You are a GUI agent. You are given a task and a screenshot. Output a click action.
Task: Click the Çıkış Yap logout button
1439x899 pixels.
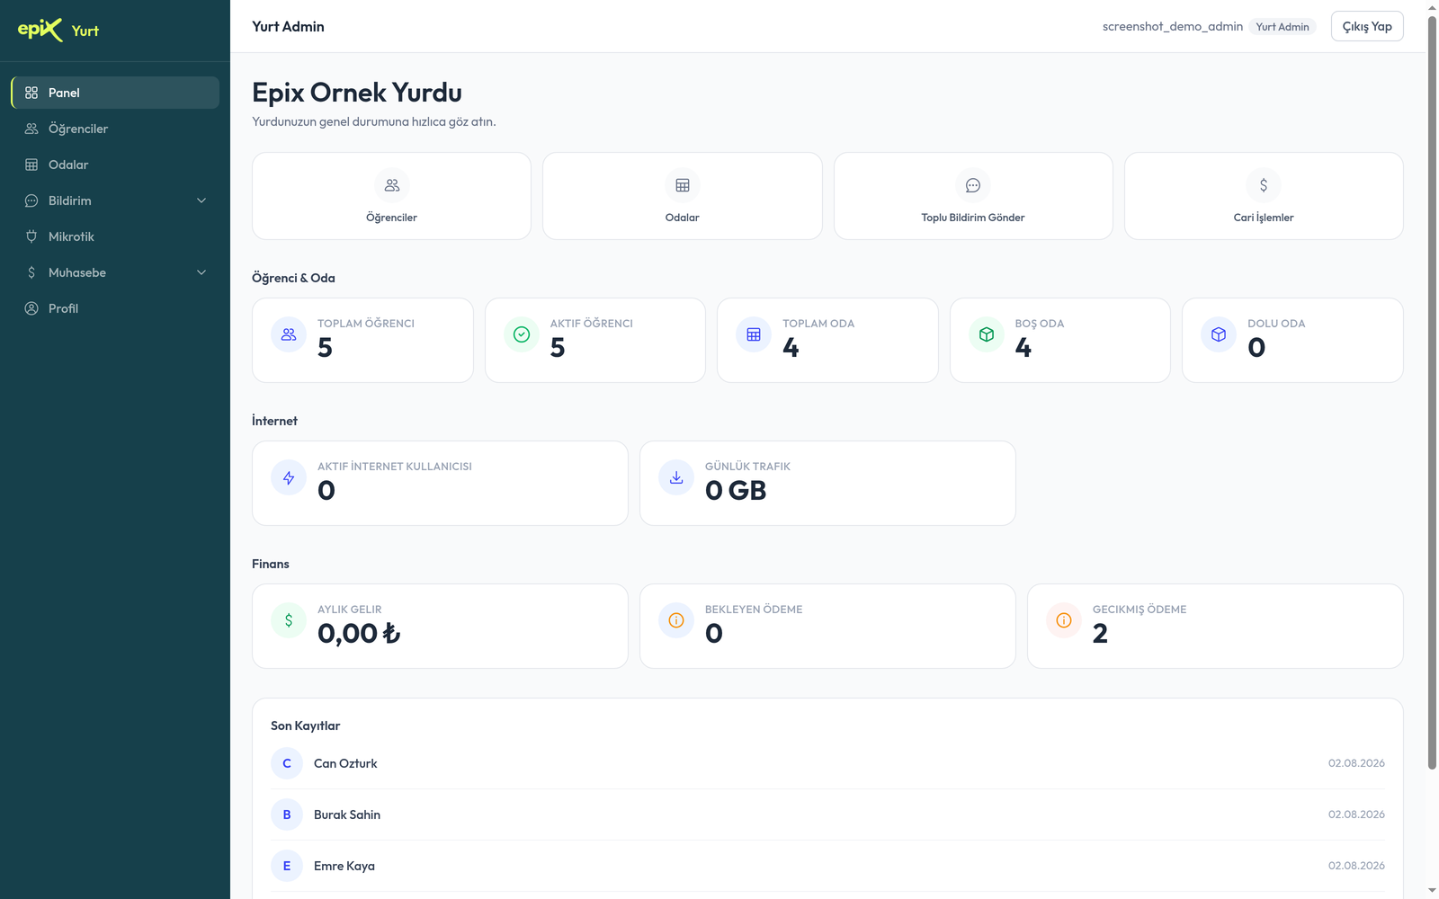[x=1367, y=26]
